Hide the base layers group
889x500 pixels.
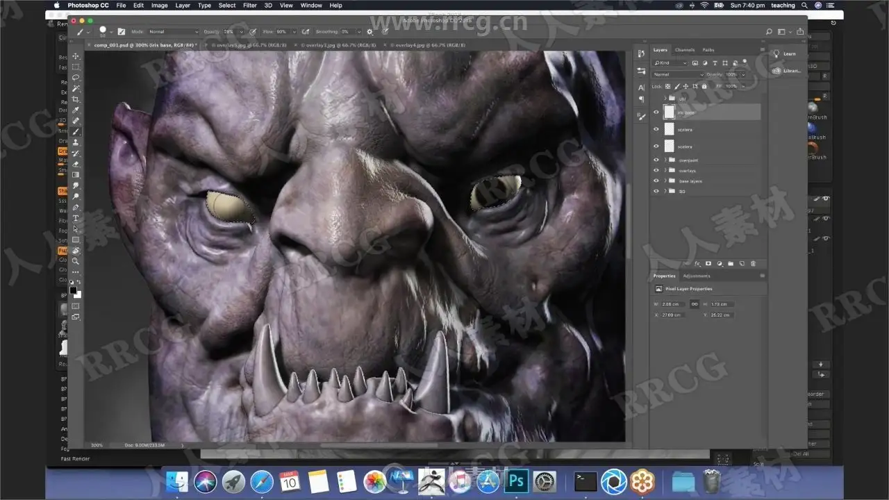pos(656,181)
